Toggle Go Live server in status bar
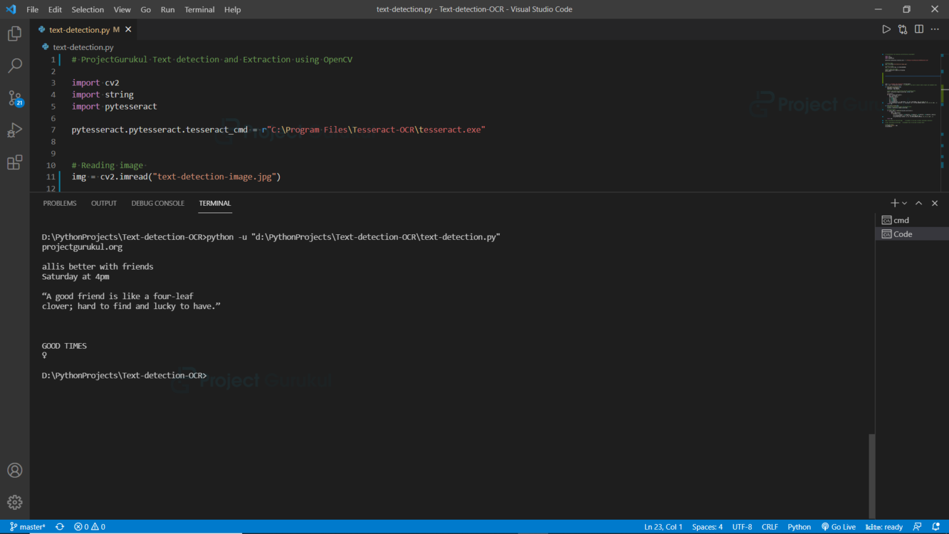 [838, 527]
